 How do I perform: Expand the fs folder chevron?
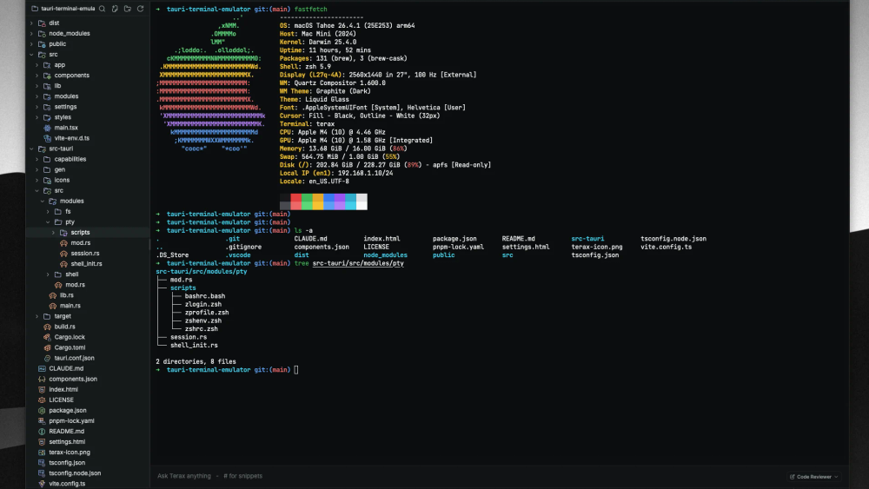click(48, 212)
